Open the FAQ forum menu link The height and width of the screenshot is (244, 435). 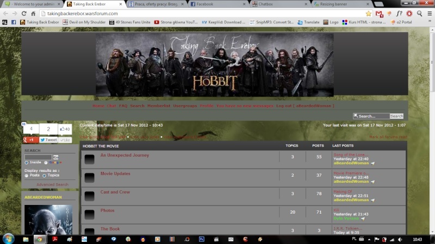point(123,106)
